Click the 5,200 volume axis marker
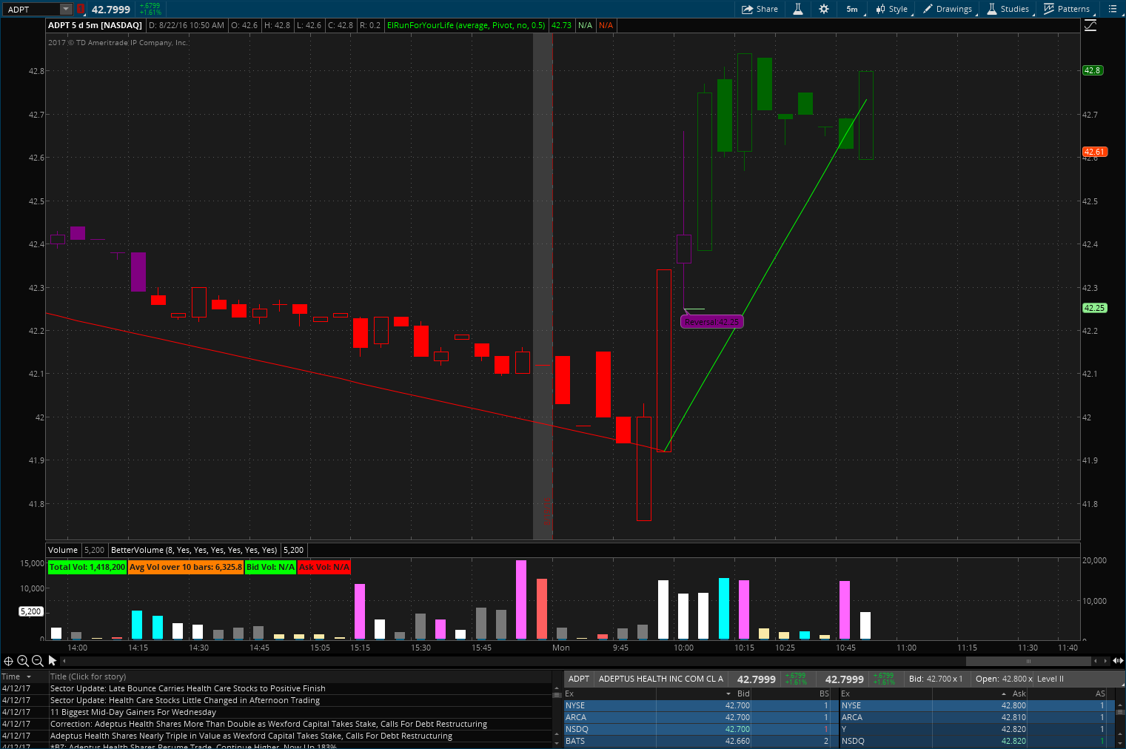Screen dimensions: 1126x749 30,611
